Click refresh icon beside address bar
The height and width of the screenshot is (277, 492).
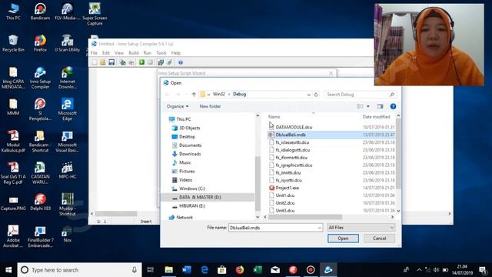pos(316,95)
